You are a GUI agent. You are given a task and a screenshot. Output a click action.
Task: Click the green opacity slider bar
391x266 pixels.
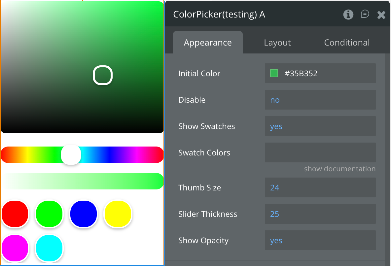pos(82,181)
